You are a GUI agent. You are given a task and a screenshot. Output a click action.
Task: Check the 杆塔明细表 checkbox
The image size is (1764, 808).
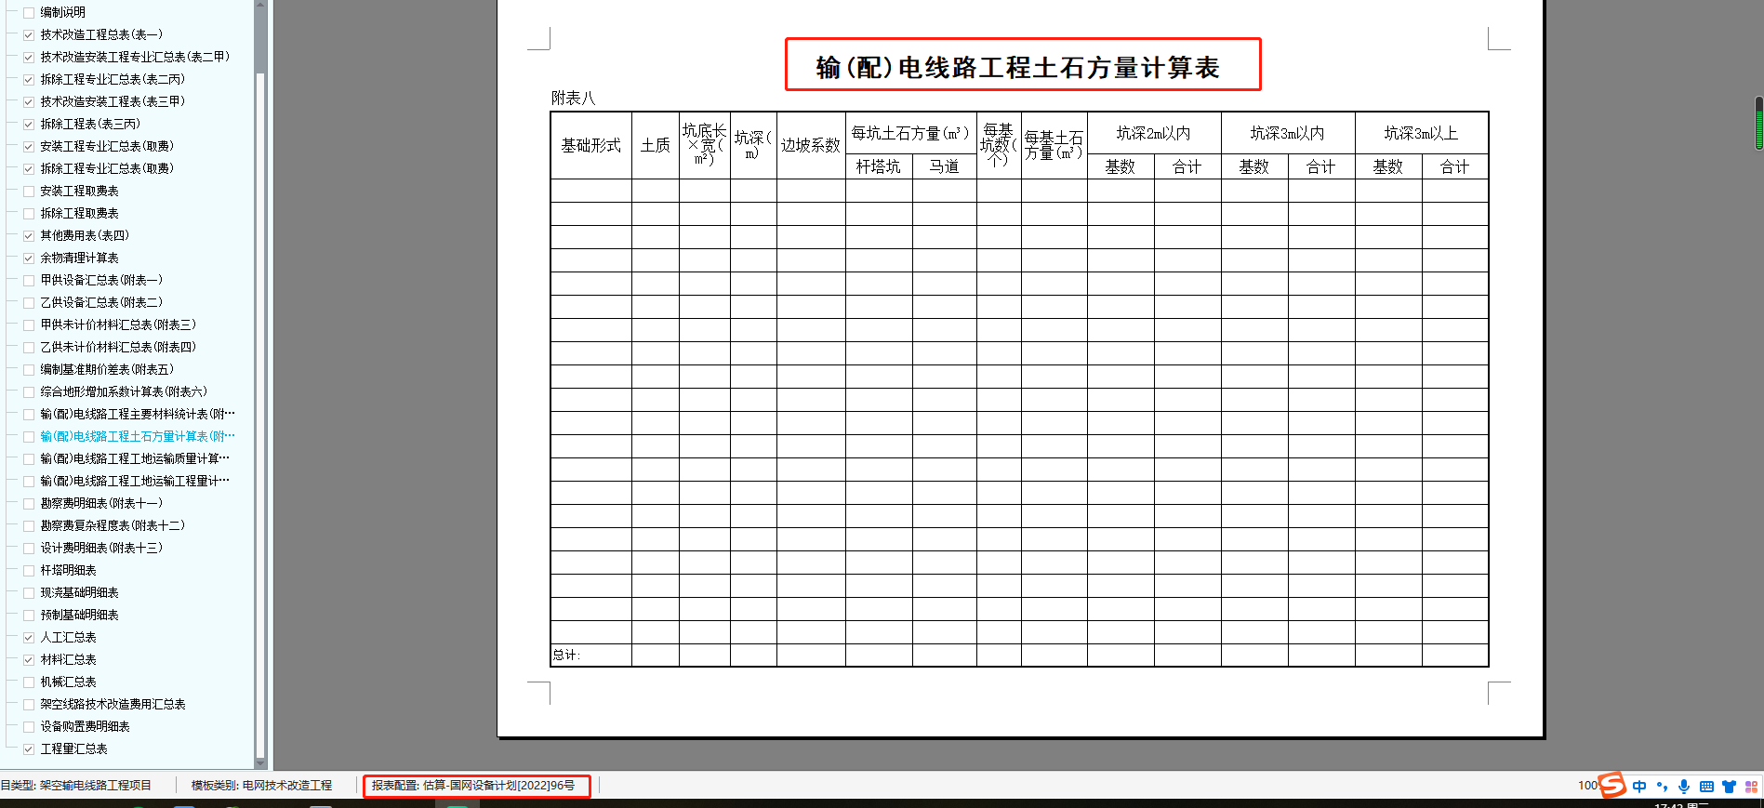pyautogui.click(x=29, y=570)
